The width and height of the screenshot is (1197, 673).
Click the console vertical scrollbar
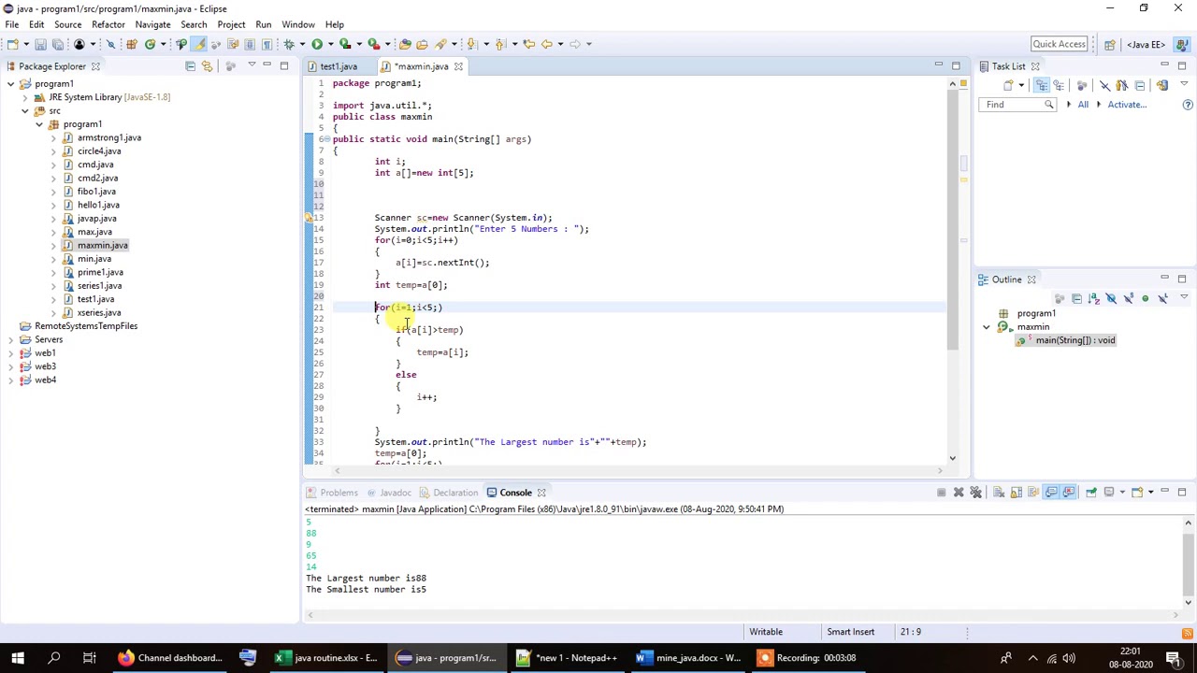click(1188, 563)
